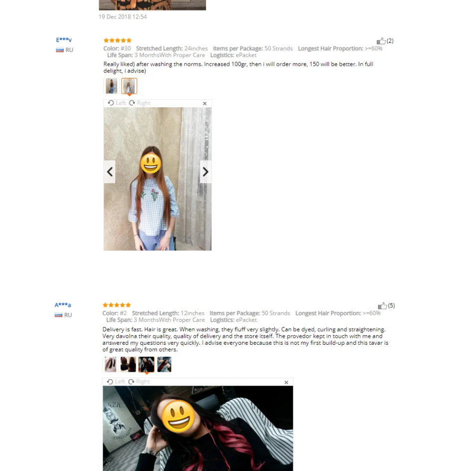Open reviewer profile E***v
This screenshot has height=471, width=449.
64,39
